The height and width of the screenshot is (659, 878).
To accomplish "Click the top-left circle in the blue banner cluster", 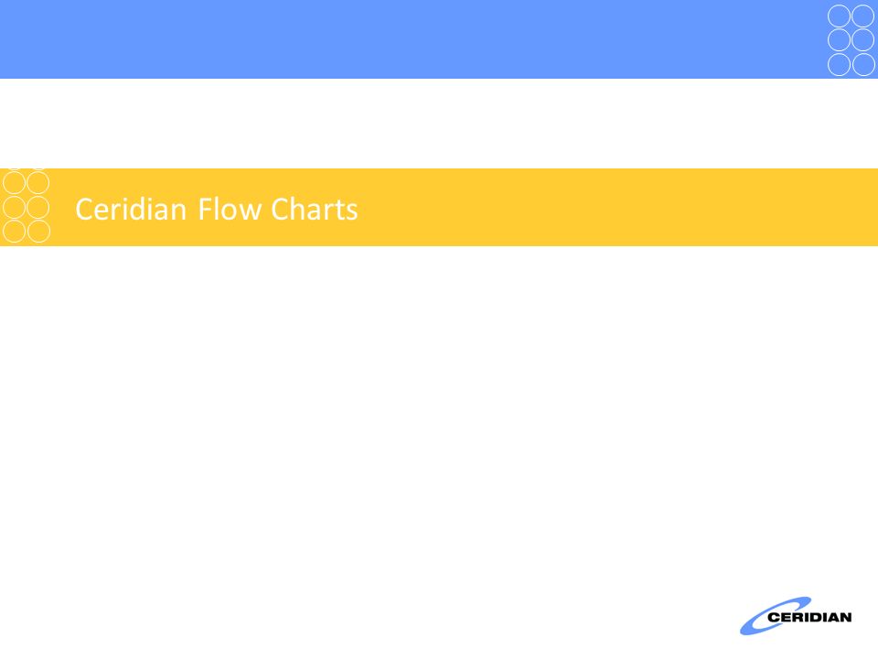I will click(839, 16).
